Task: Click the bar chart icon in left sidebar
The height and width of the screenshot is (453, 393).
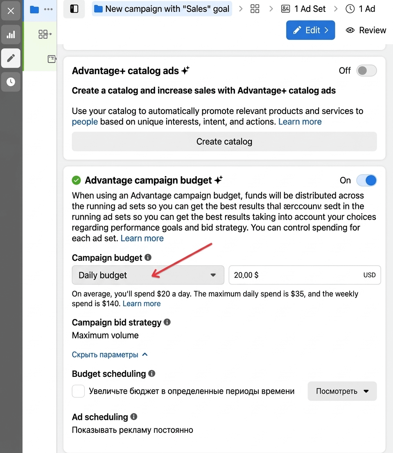Action: 11,35
